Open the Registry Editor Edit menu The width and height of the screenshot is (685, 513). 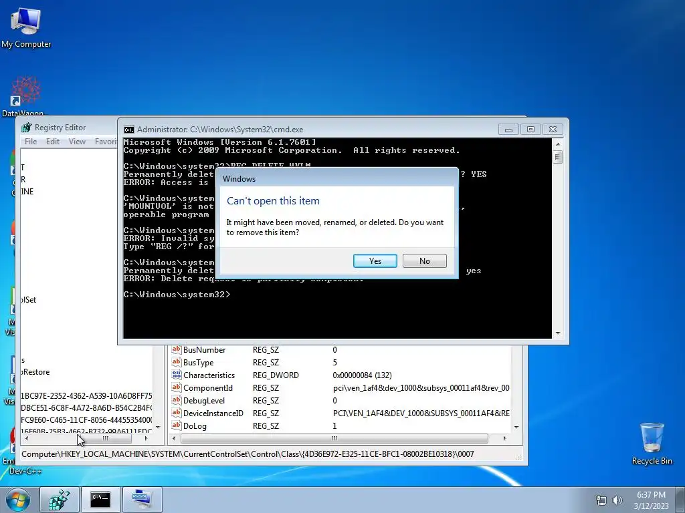click(53, 142)
